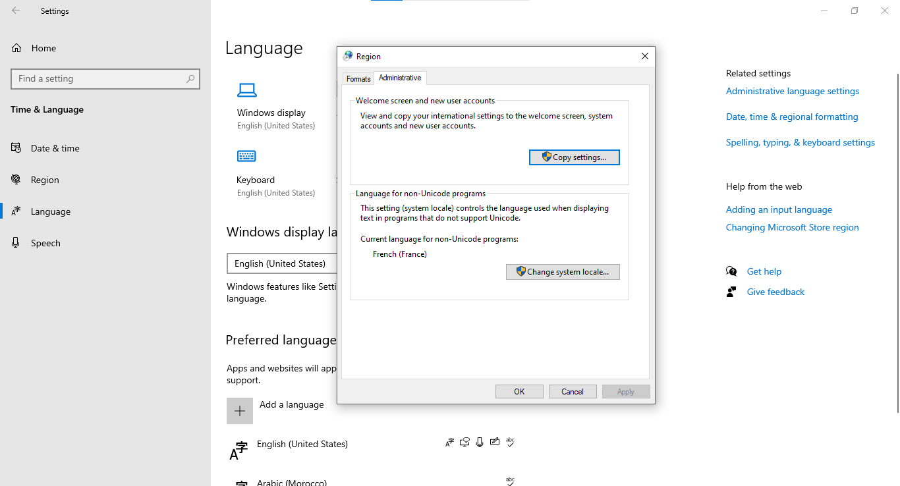Click the Get help link
900x486 pixels.
click(x=764, y=271)
